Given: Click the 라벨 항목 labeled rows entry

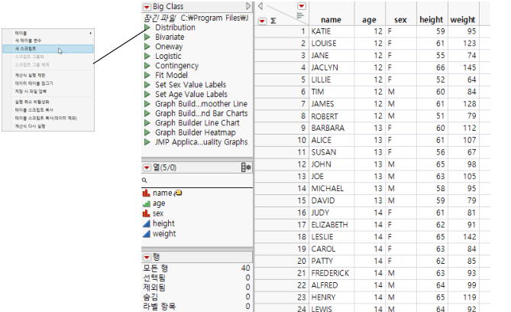Looking at the screenshot, I should click(x=196, y=306).
